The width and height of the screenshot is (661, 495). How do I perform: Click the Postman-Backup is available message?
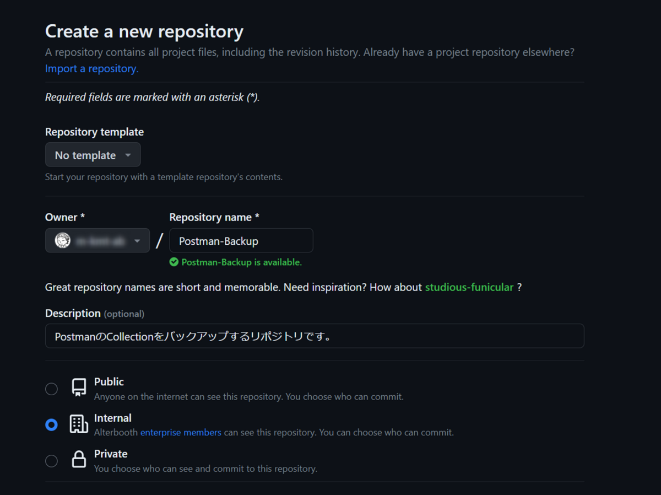(242, 262)
